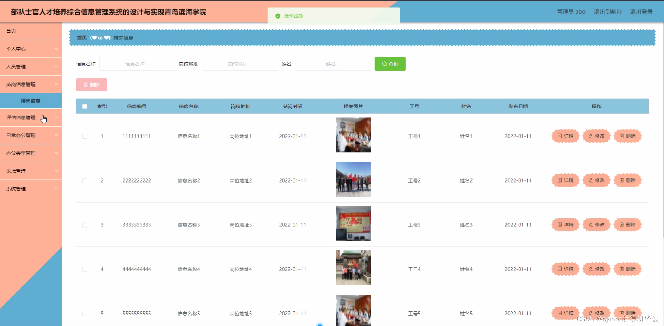Open 详情 for 信息名称1 row
The height and width of the screenshot is (326, 664).
coord(565,136)
